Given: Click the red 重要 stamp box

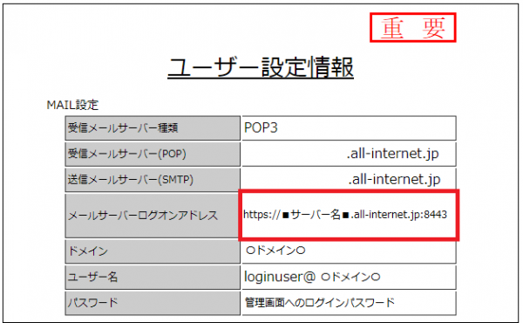Looking at the screenshot, I should (x=412, y=28).
